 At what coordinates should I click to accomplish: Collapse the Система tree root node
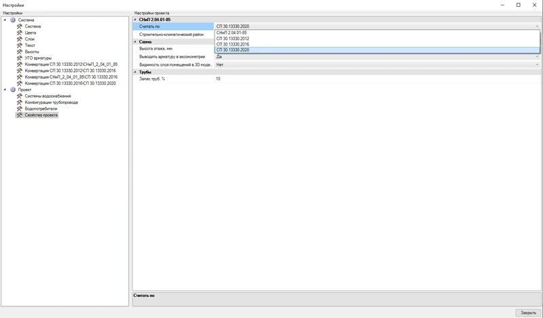click(5, 20)
